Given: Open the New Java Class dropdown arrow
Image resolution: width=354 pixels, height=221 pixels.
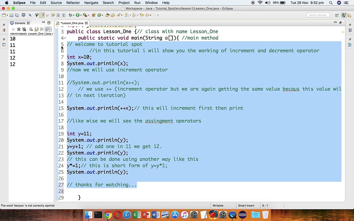Looking at the screenshot, I should click(102, 15).
